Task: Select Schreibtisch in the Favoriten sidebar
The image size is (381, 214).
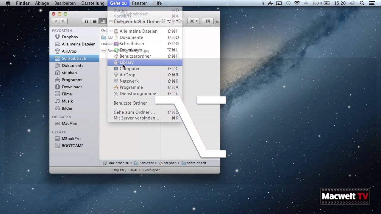Action: click(74, 58)
